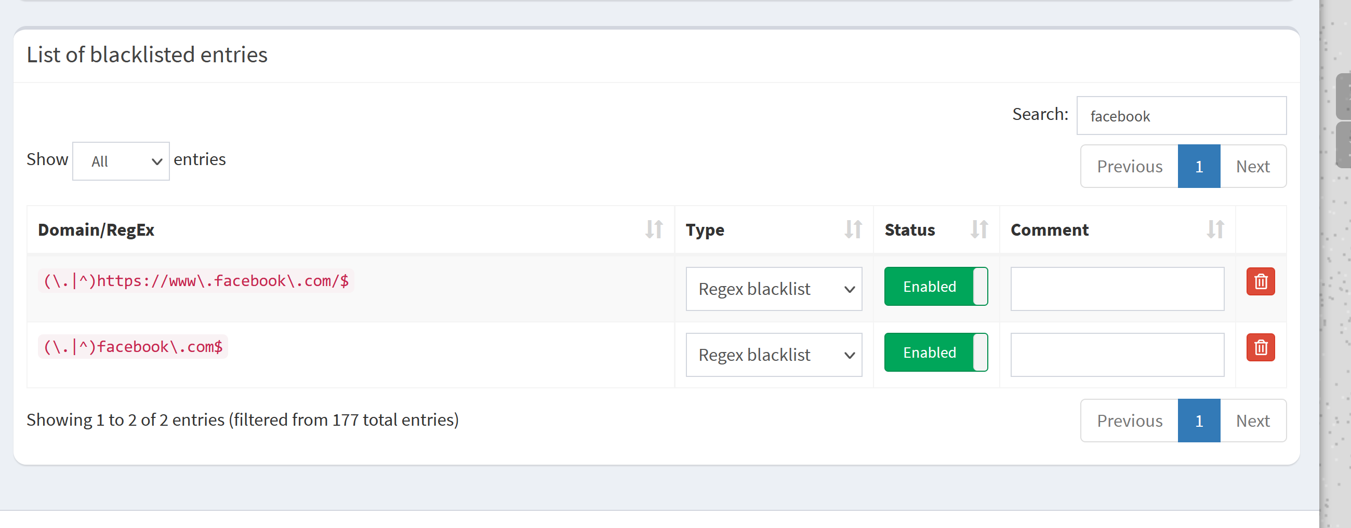Screen dimensions: 1351x528
Task: Click comment field of facebook\.com$ entry
Action: (x=1117, y=355)
